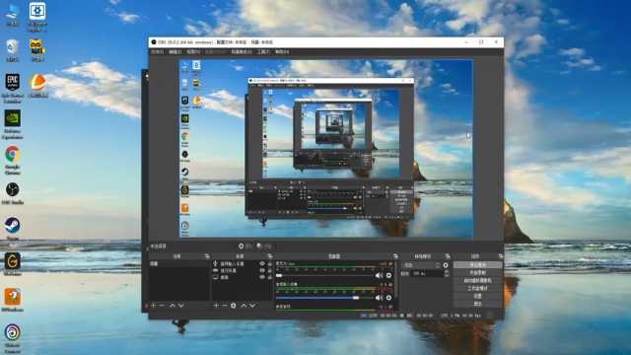Open the Help (帮助) menu

click(282, 52)
